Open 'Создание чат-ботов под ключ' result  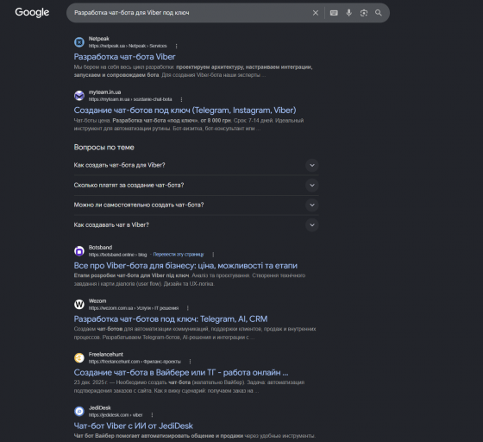click(185, 110)
